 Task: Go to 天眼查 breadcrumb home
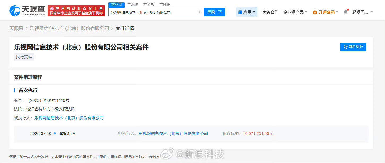16,28
